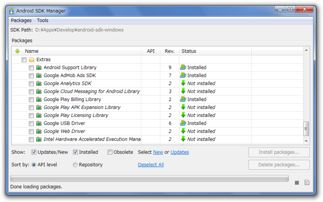The width and height of the screenshot is (323, 202).
Task: Click installed status icon for Google AdMob Ads SDK
Action: coord(183,75)
